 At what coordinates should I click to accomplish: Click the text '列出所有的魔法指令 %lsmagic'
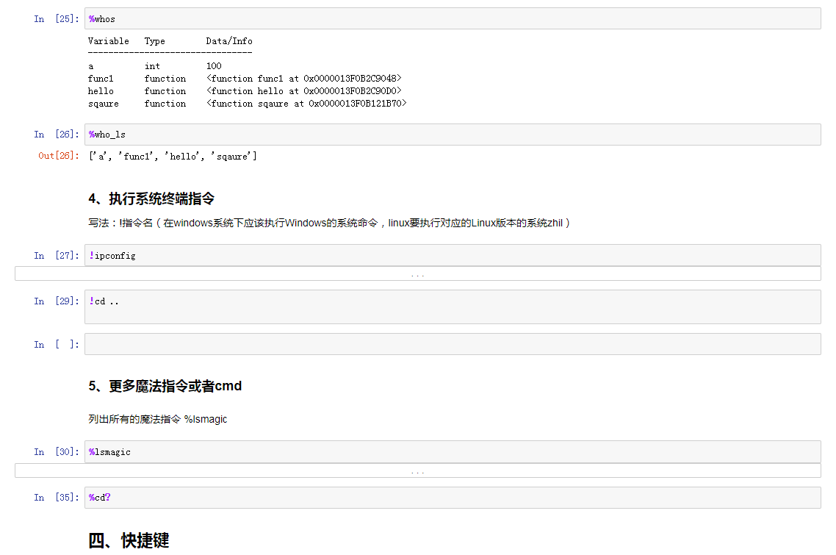[157, 419]
